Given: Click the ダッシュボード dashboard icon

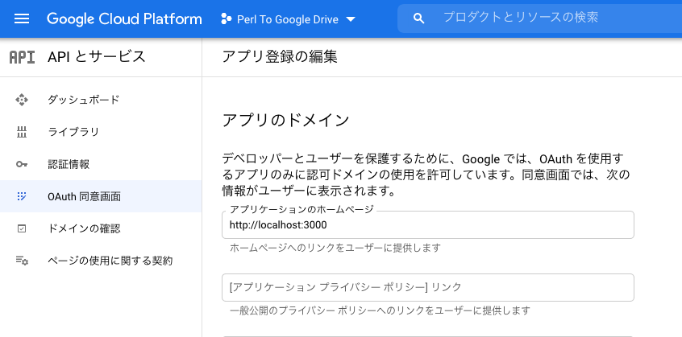Looking at the screenshot, I should point(21,100).
